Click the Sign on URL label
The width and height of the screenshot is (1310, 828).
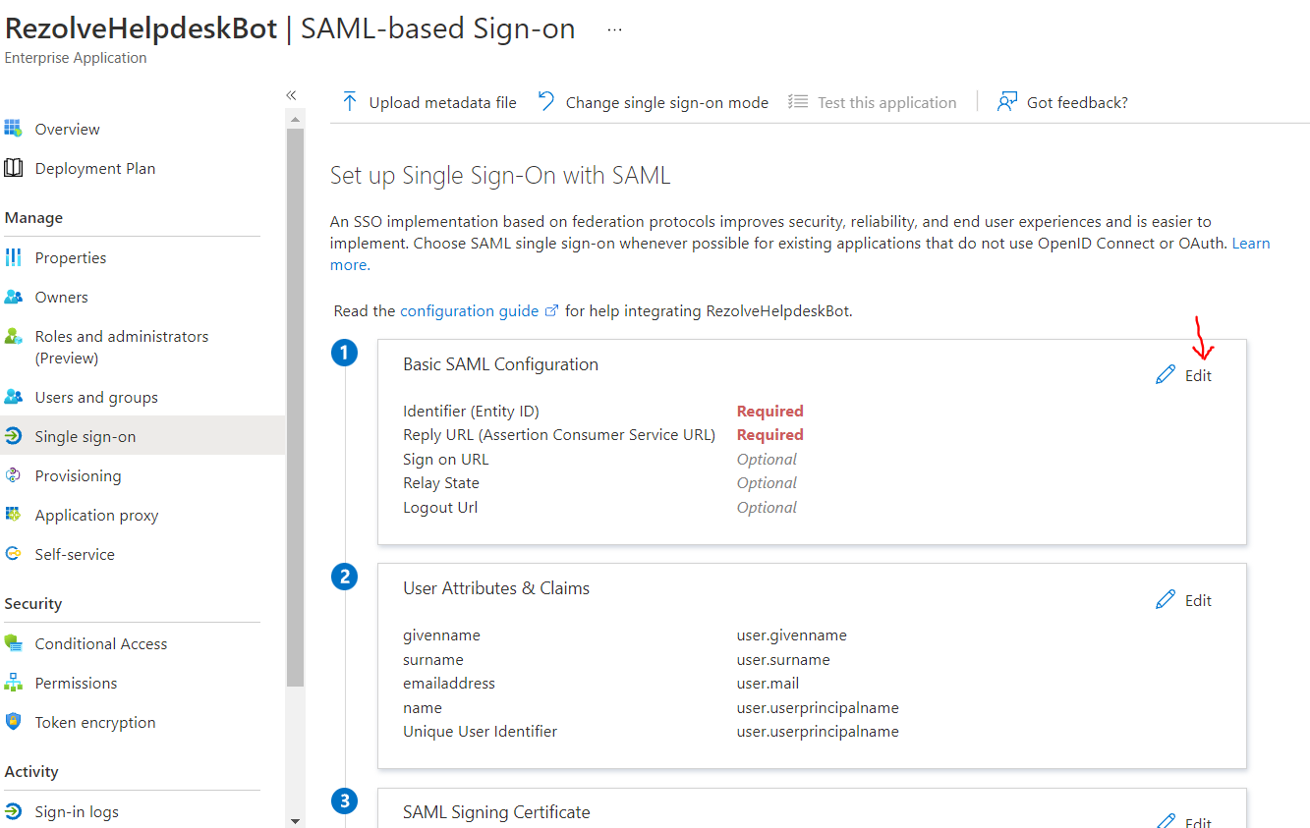[x=445, y=459]
